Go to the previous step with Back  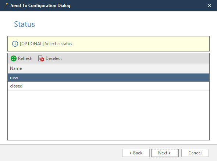pyautogui.click(x=136, y=153)
